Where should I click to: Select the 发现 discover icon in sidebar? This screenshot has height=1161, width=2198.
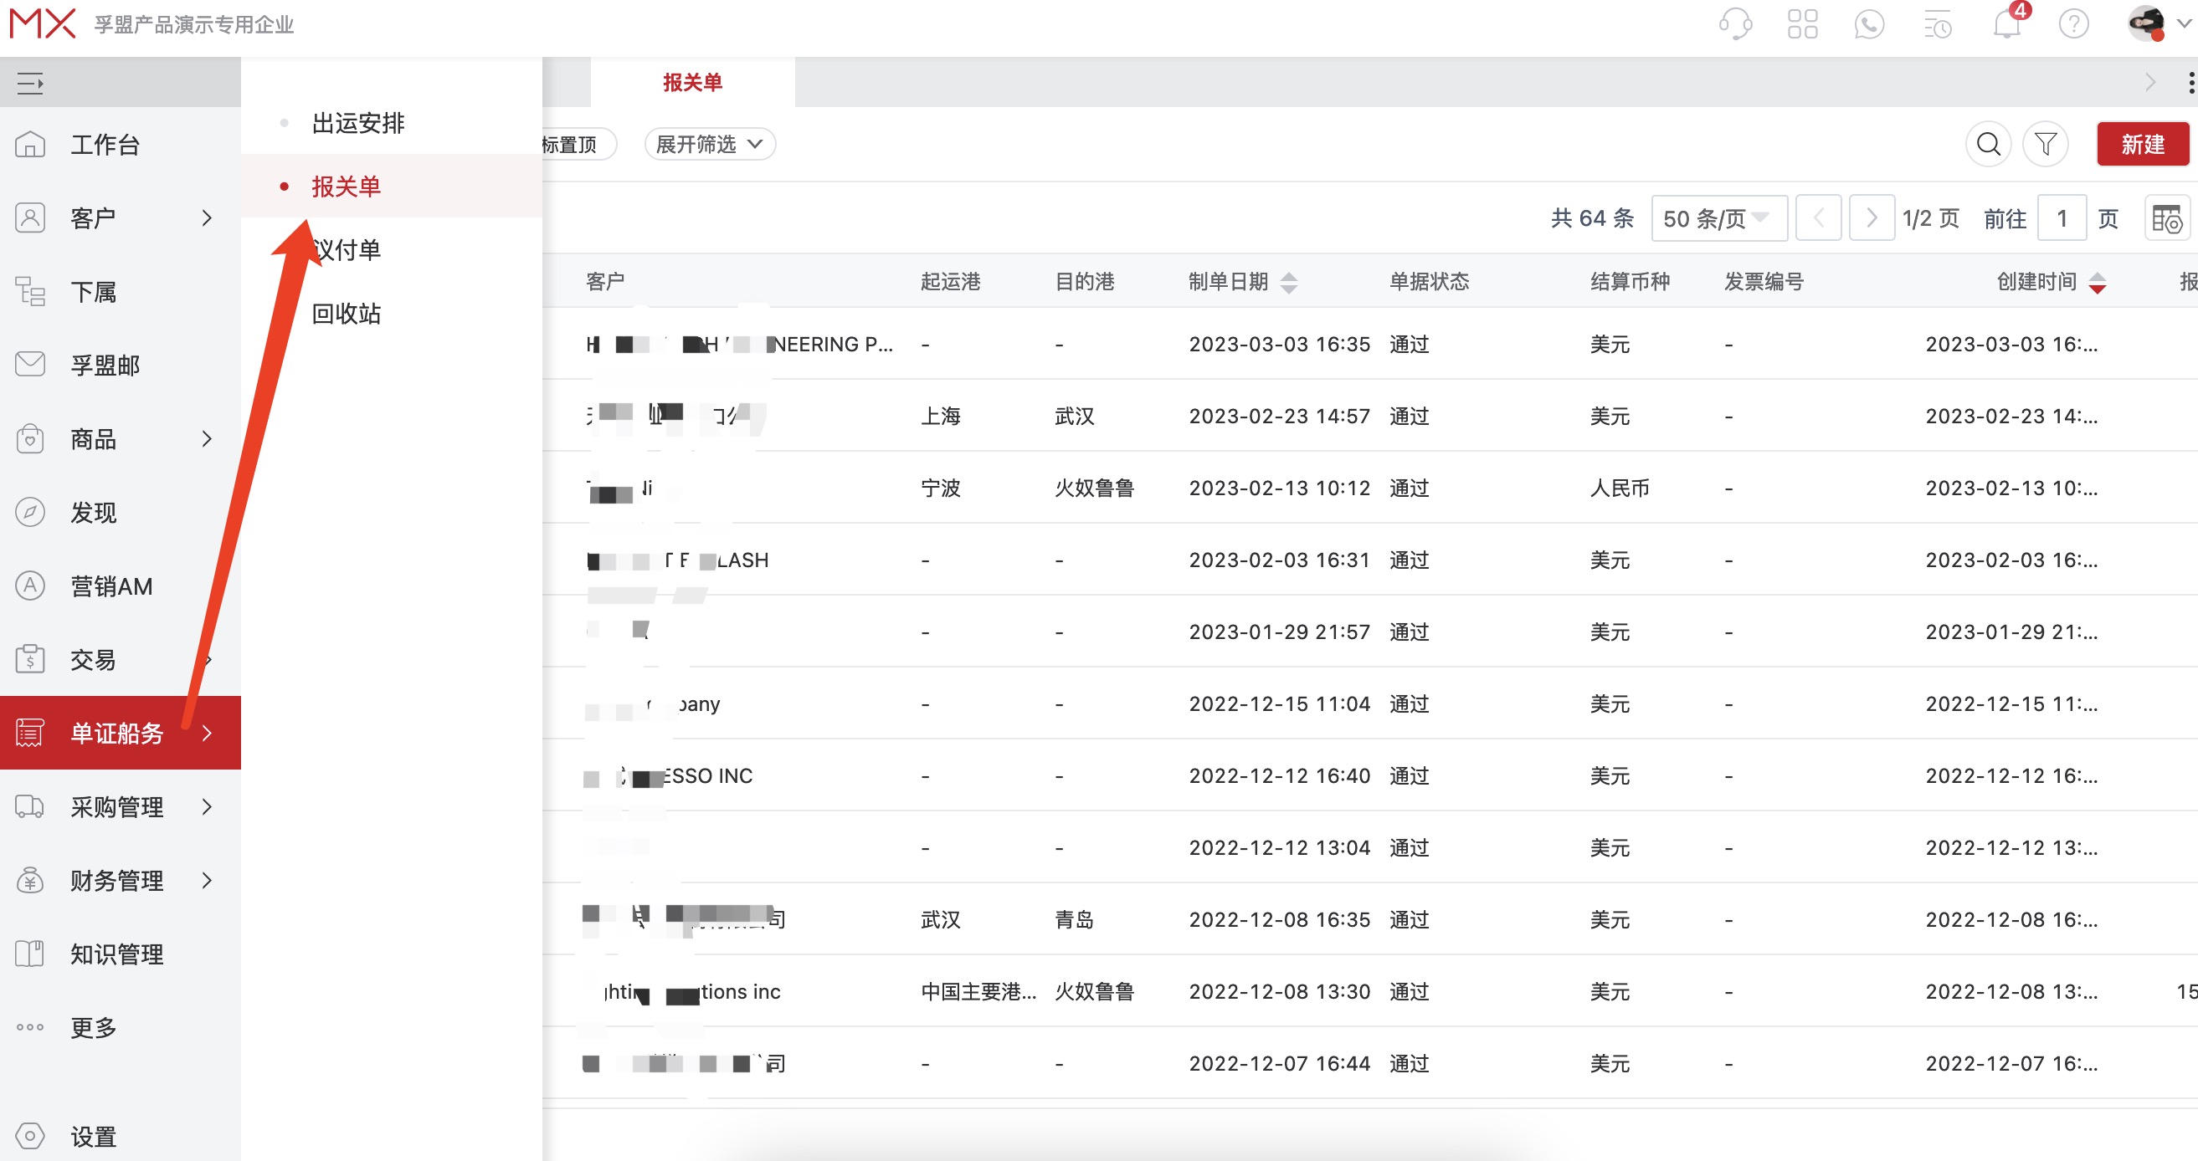point(30,512)
